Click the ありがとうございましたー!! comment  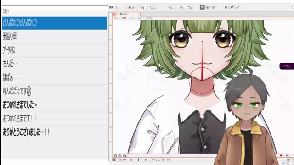click(26, 132)
